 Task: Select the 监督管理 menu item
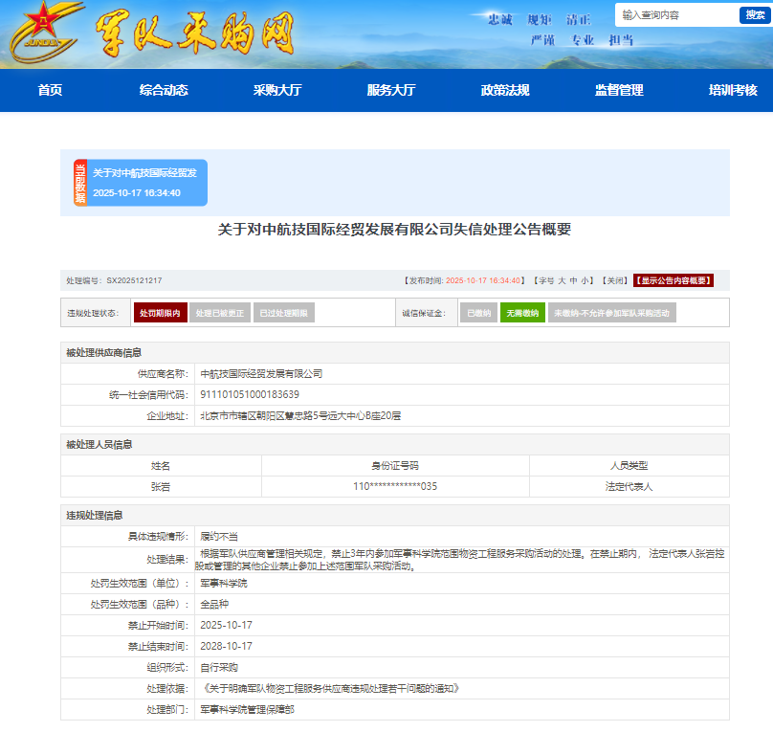coord(619,90)
